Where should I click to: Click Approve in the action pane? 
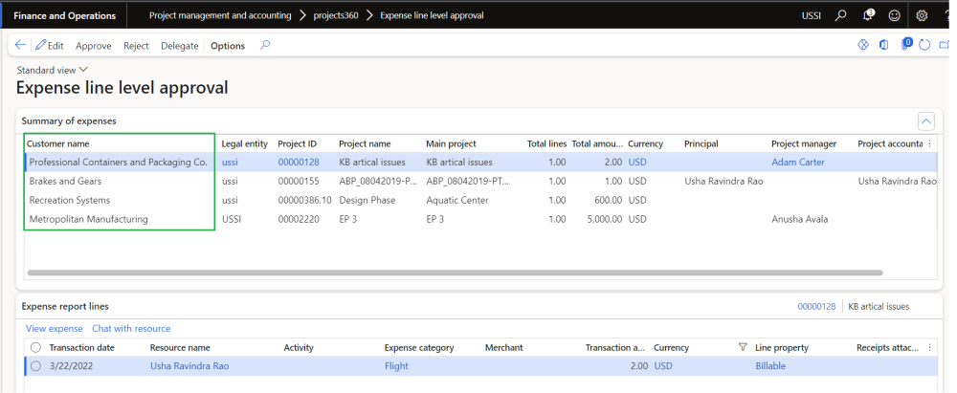(x=94, y=45)
